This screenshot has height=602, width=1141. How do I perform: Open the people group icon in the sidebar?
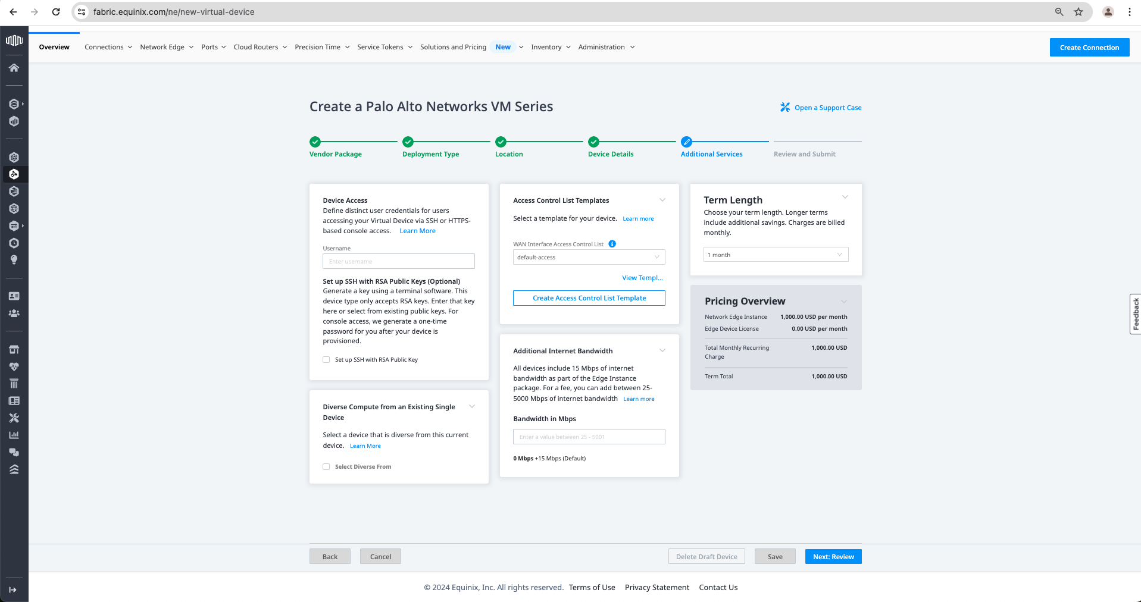click(14, 313)
